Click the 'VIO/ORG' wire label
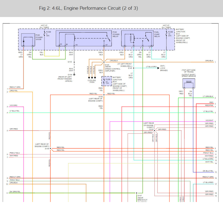This screenshot has width=223, height=206. [13, 105]
